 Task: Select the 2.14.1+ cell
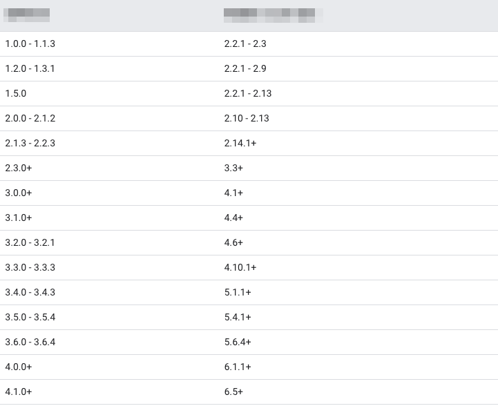[x=240, y=144]
